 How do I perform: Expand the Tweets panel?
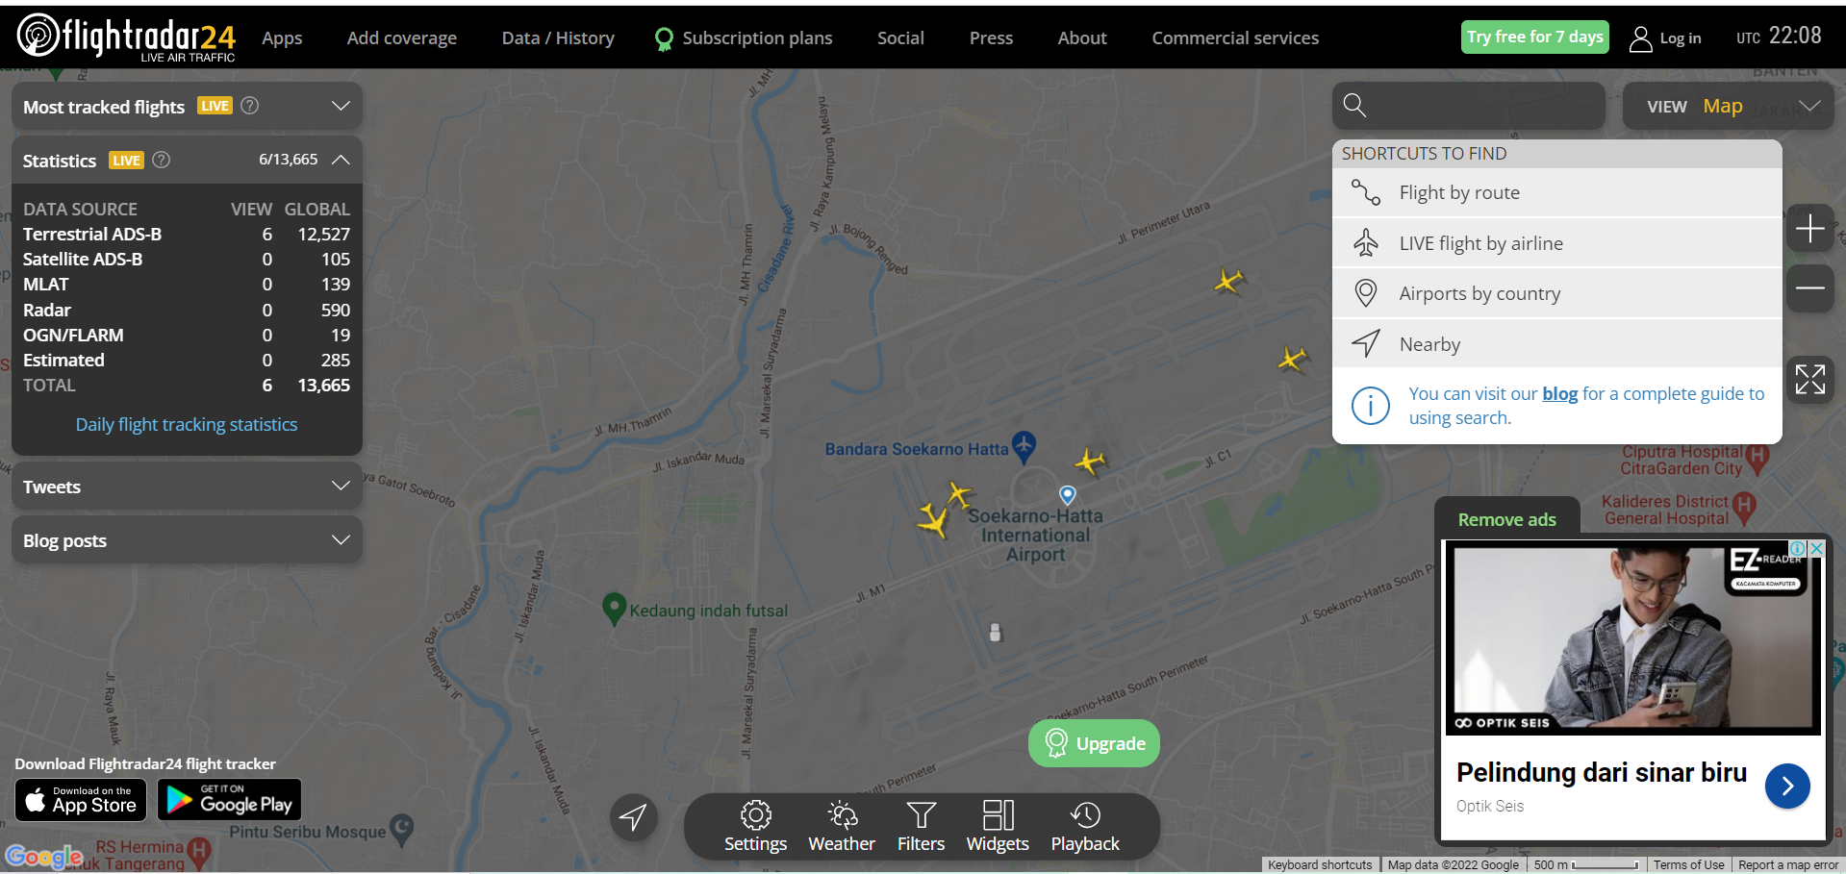click(340, 487)
